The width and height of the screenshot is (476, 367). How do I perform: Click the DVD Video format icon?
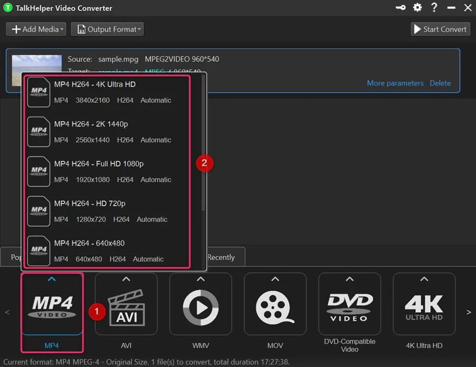pos(350,307)
